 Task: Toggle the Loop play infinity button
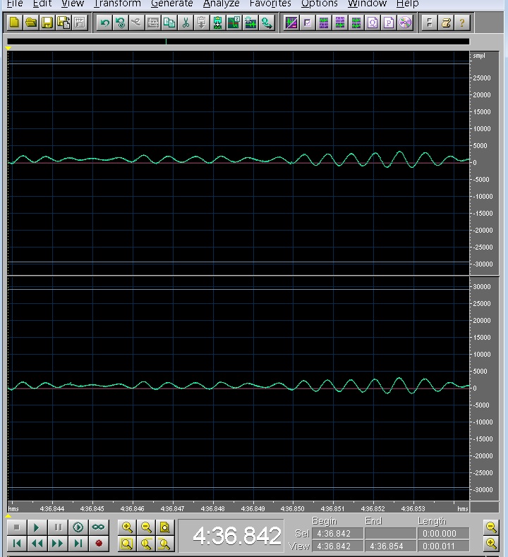pos(99,527)
